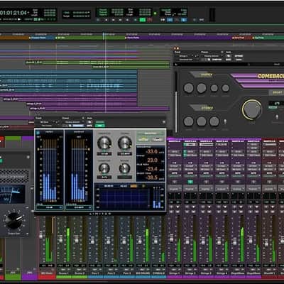Click value field under Limiter Ceiling knob

pos(124,154)
